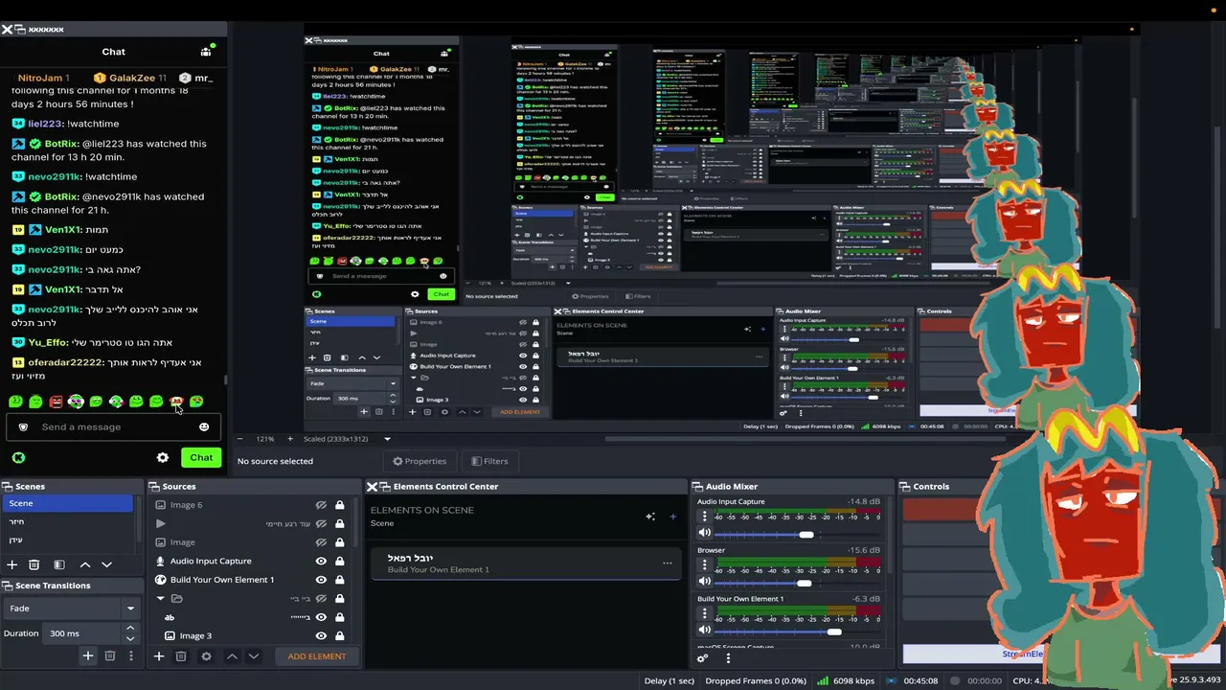1226x690 pixels.
Task: Open transition options three-dot menu
Action: pos(131,655)
